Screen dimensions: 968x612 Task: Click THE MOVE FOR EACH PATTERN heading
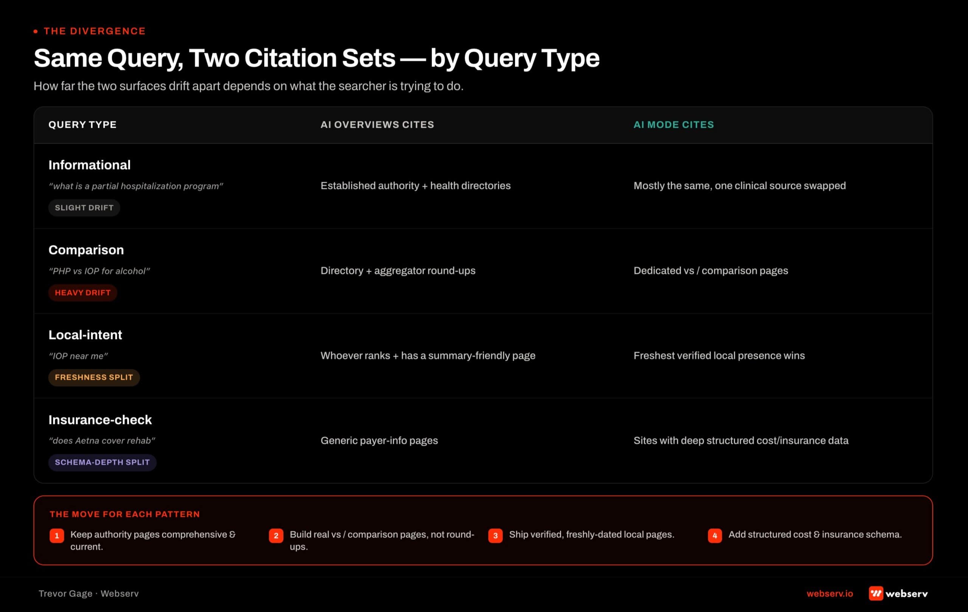[125, 514]
